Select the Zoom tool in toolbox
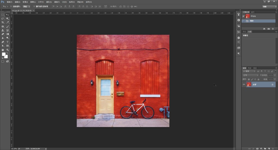 click(x=8, y=50)
